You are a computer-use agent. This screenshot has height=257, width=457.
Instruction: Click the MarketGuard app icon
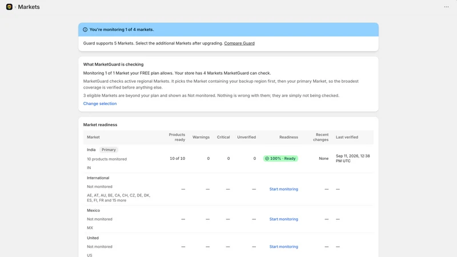[9, 7]
